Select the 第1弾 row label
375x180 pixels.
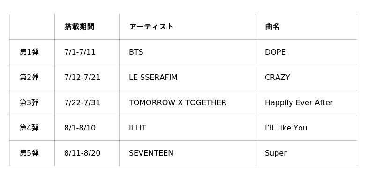pyautogui.click(x=29, y=52)
